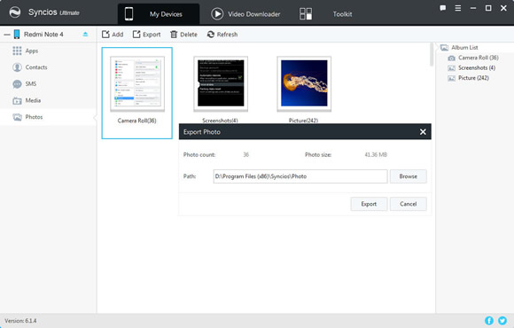Click the SMS bubble icon
514x328 pixels.
[x=17, y=84]
